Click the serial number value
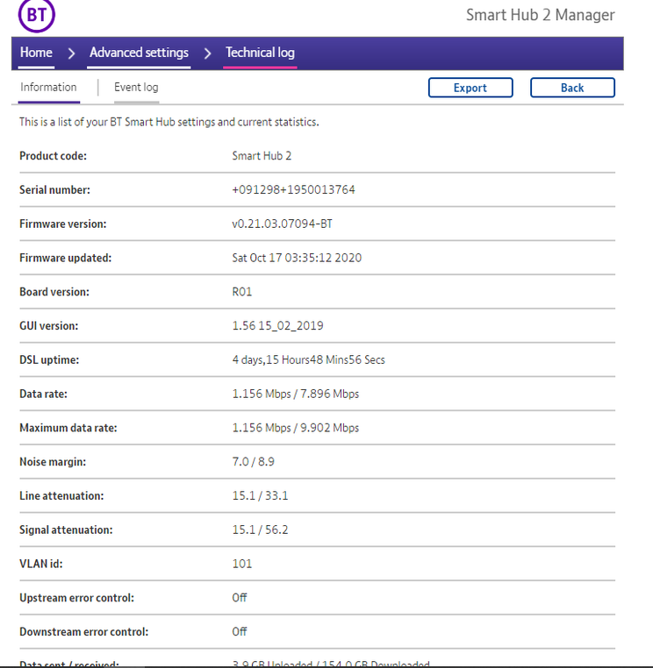Image resolution: width=653 pixels, height=668 pixels. [293, 190]
